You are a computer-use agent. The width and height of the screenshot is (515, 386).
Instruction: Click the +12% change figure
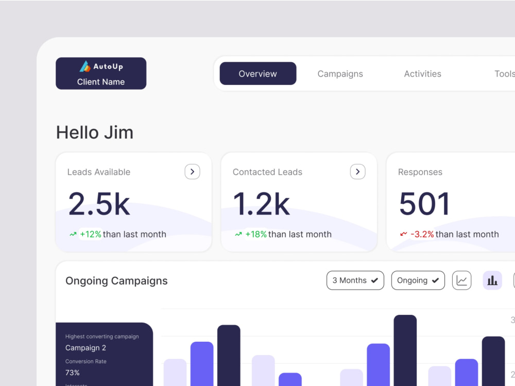(x=91, y=234)
